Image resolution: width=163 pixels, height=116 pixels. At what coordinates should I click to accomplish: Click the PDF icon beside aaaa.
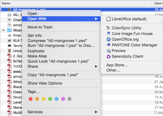pyautogui.click(x=9, y=71)
